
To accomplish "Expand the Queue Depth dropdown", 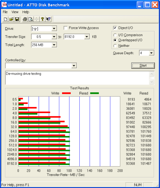I will [151, 53].
